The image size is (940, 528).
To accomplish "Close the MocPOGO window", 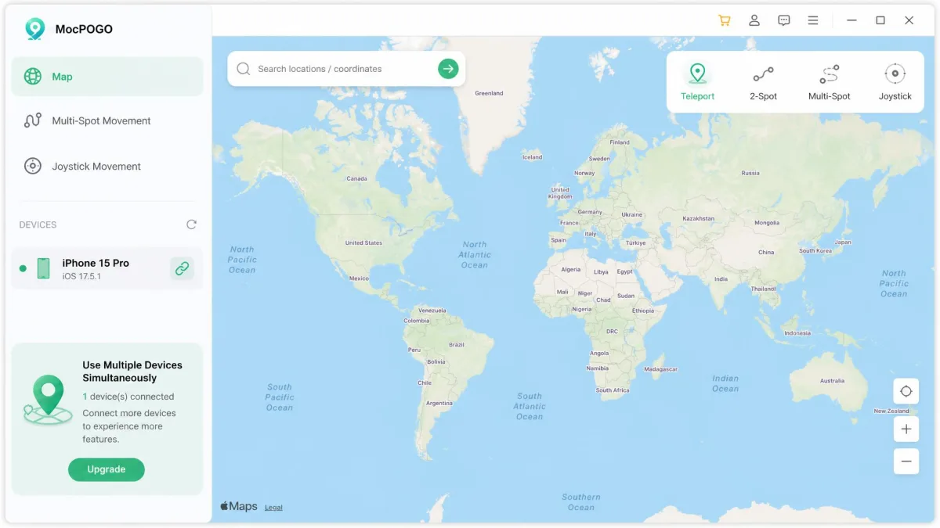I will point(909,20).
